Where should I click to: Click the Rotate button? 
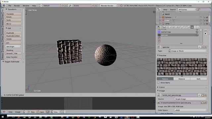[x=13, y=17]
